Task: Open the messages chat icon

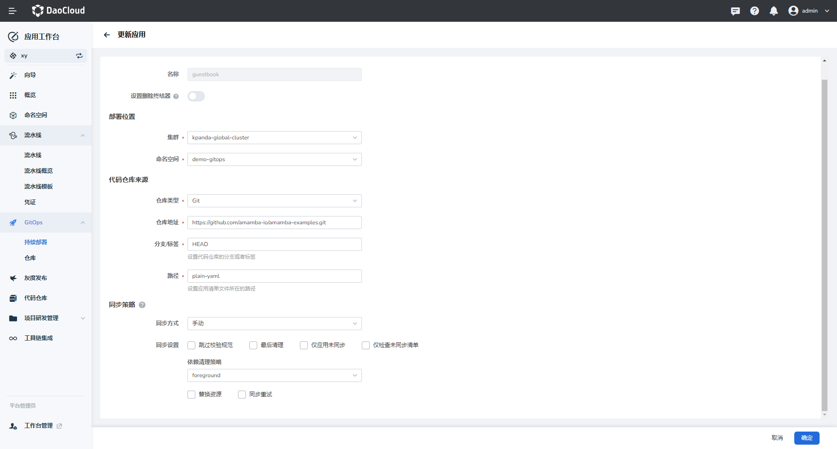Action: click(735, 11)
